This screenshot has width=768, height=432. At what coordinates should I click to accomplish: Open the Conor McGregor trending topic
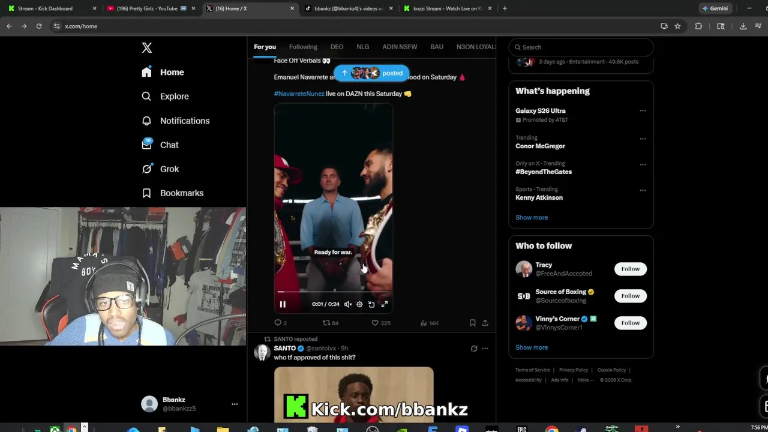pos(540,146)
